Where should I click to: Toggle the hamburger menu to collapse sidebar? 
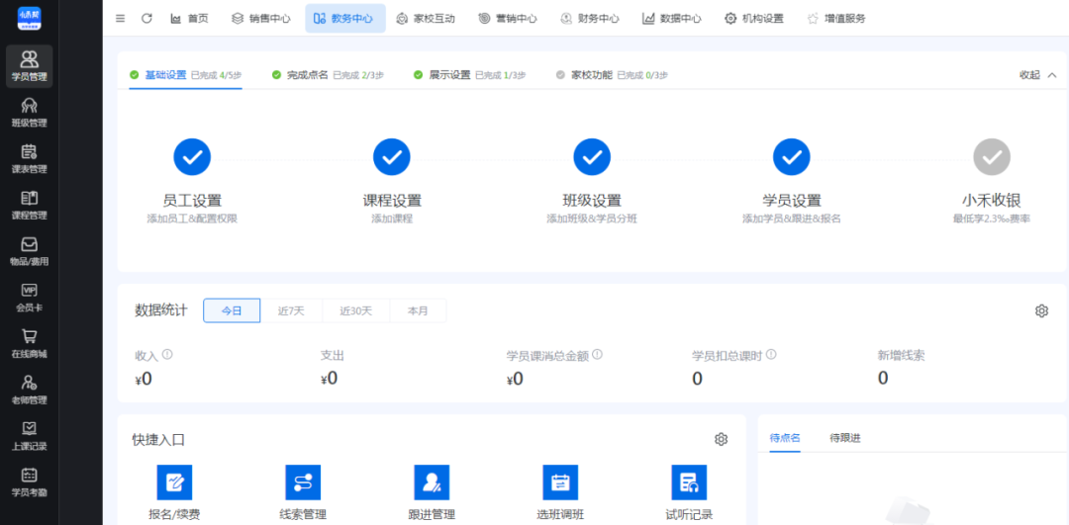(x=121, y=18)
